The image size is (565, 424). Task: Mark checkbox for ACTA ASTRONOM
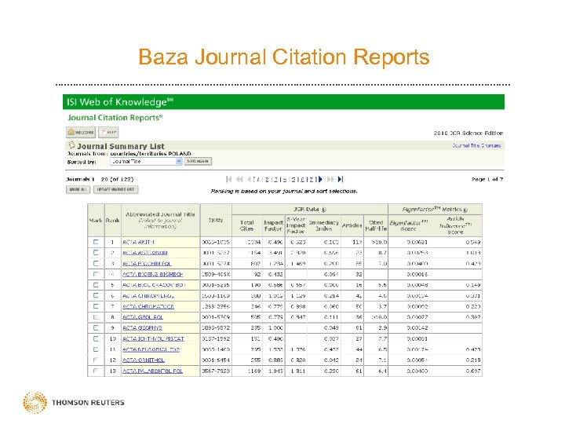96,252
